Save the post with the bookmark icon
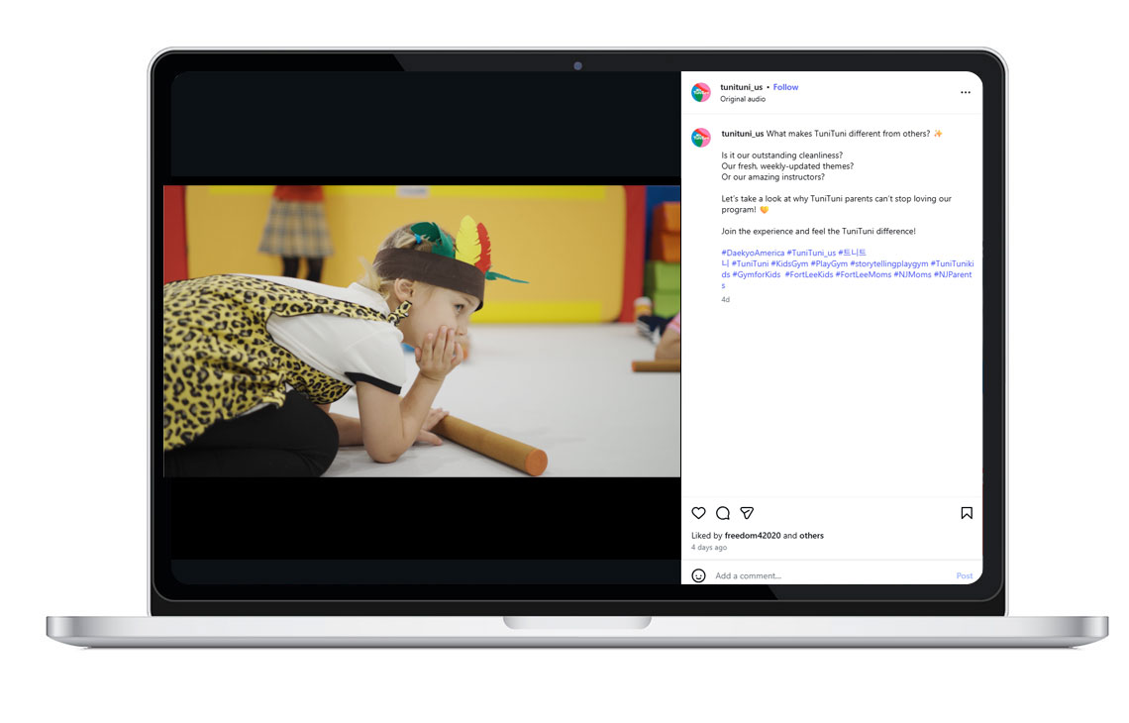This screenshot has width=1129, height=723. (x=966, y=513)
